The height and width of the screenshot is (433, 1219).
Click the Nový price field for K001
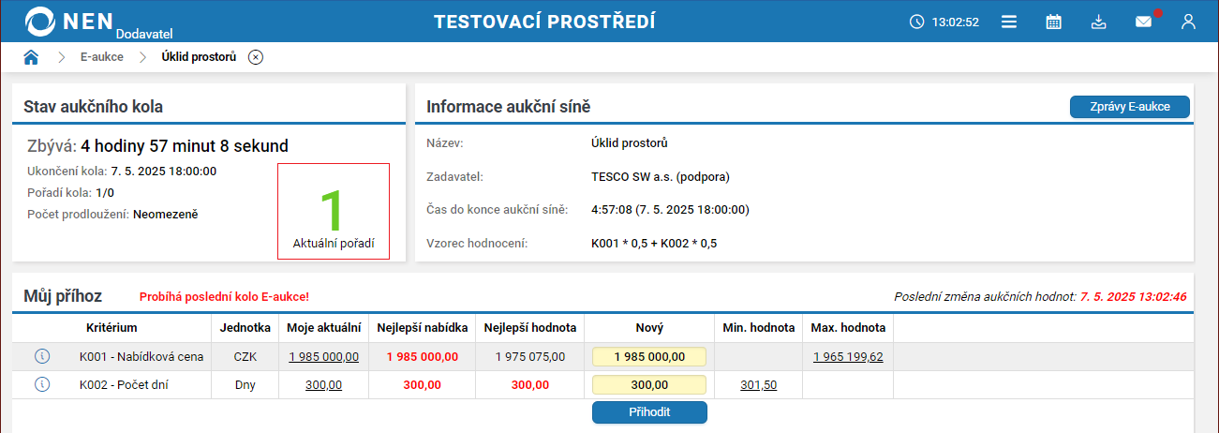pos(648,356)
